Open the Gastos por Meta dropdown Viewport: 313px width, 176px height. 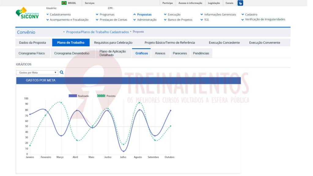pos(37,73)
